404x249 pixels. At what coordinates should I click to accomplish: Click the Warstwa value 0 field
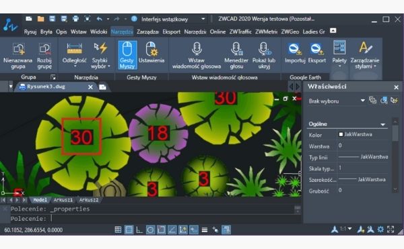tap(363, 146)
